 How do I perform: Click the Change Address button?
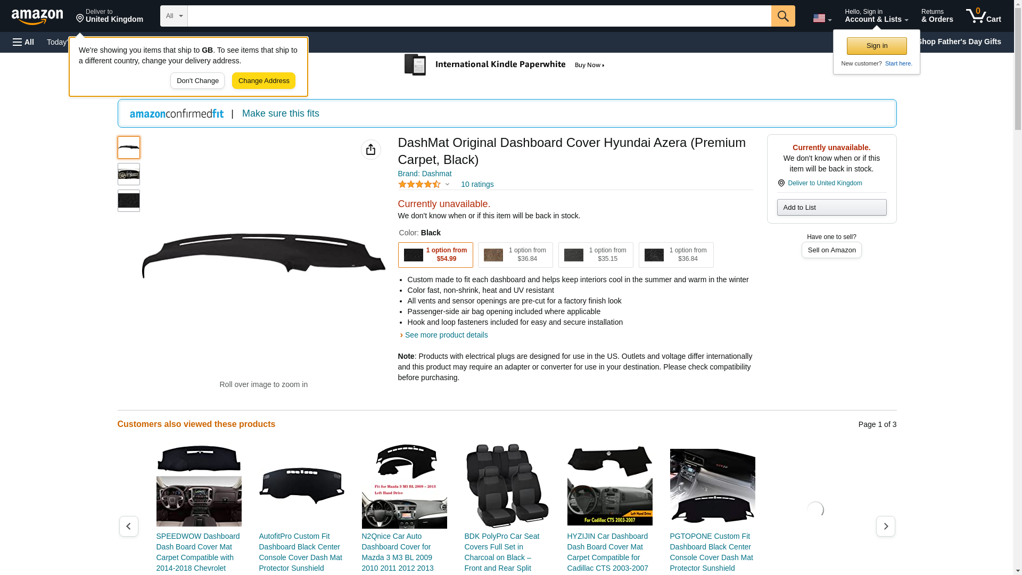(x=263, y=81)
